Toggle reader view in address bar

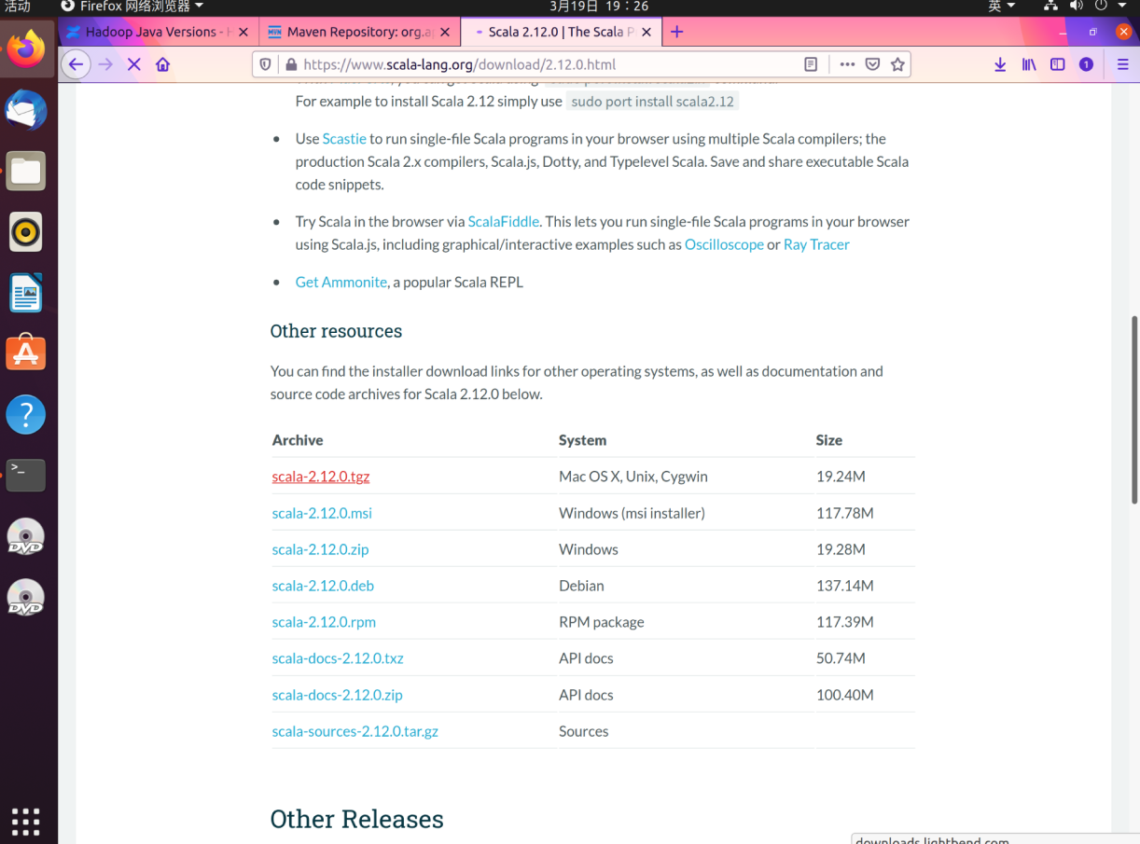[x=811, y=64]
